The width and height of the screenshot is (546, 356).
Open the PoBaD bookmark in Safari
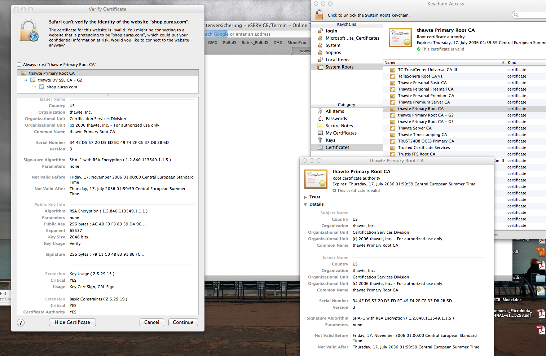coord(229,43)
